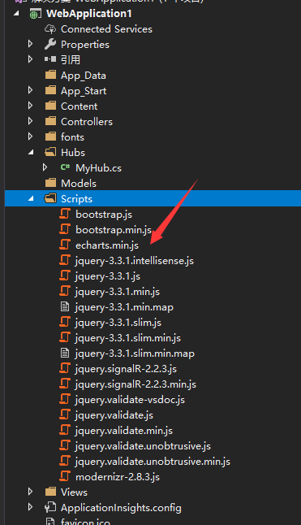
Task: Click the Connected Services cloud icon
Action: (x=50, y=29)
